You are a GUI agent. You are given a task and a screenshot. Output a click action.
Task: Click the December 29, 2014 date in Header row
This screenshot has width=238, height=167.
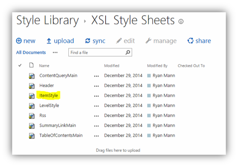tap(123, 86)
